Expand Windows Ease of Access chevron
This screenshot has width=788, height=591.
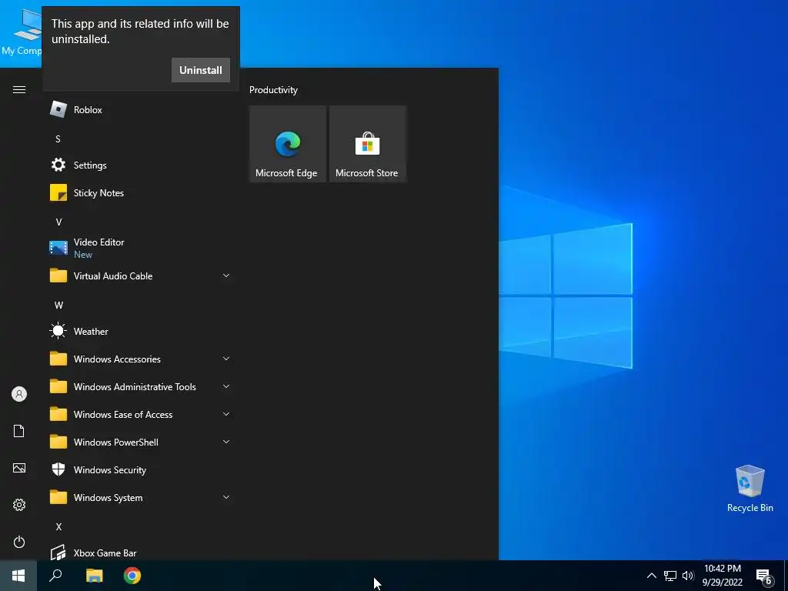[x=226, y=414]
